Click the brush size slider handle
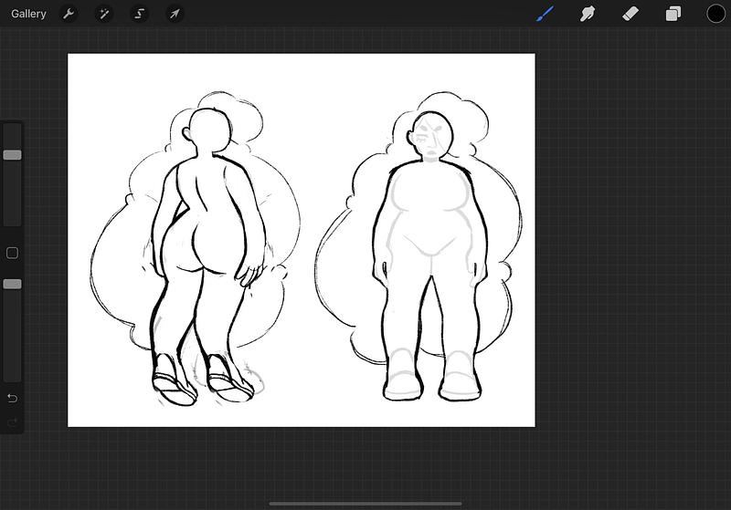This screenshot has height=510, width=731. tap(12, 155)
